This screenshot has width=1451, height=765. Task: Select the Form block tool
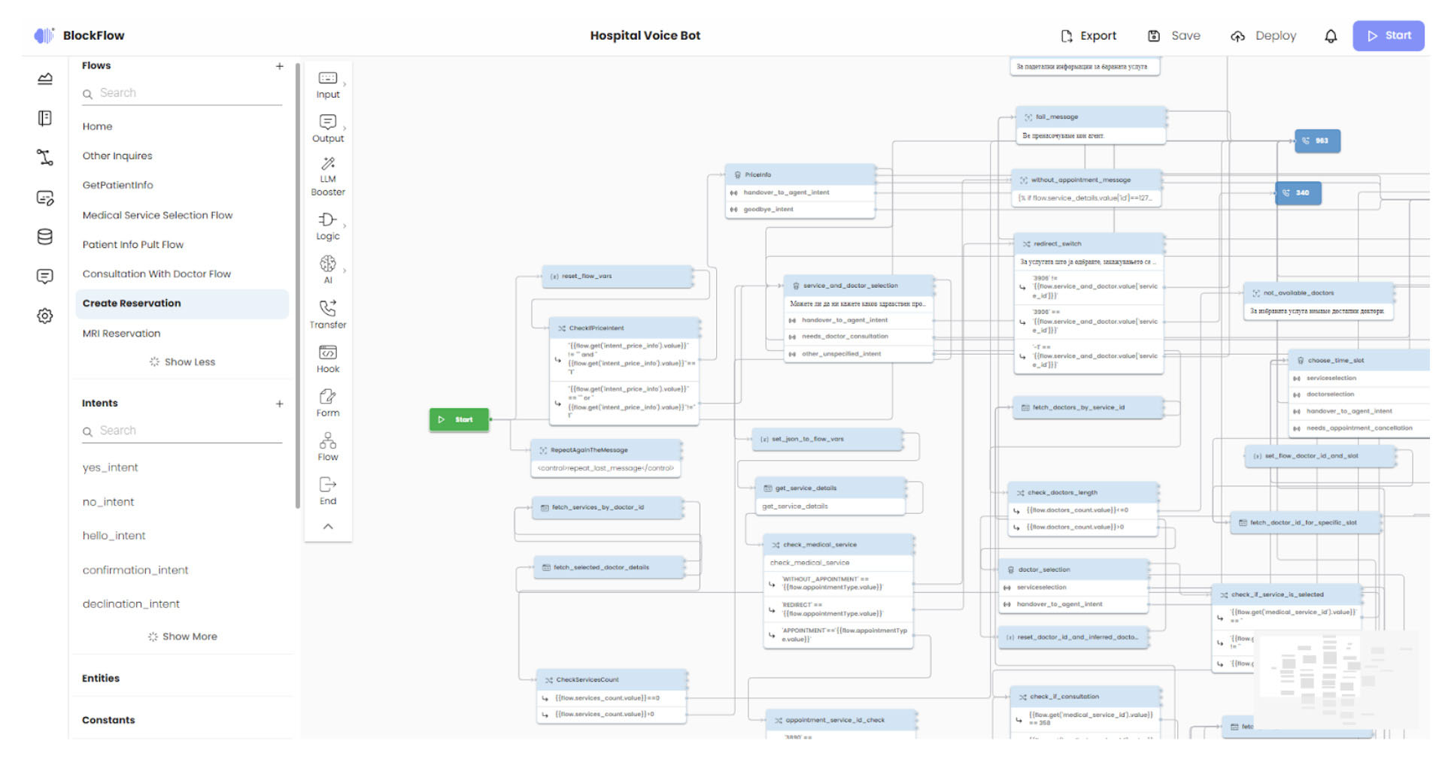327,403
